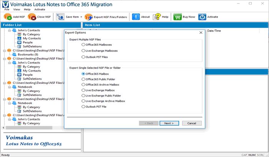Collapse NSF file node above second Notebook
The height and width of the screenshot is (157, 269).
point(5,99)
